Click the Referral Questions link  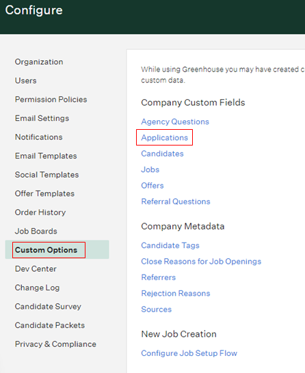pos(176,202)
